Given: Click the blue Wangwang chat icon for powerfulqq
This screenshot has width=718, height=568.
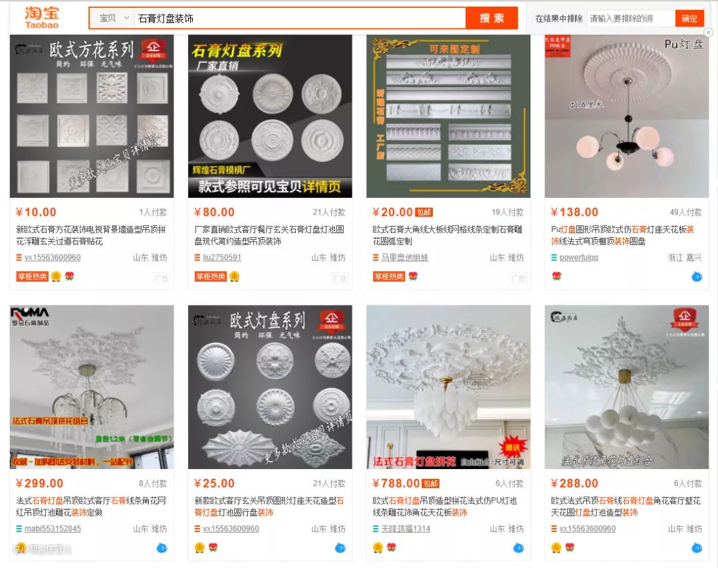Looking at the screenshot, I should tap(697, 276).
